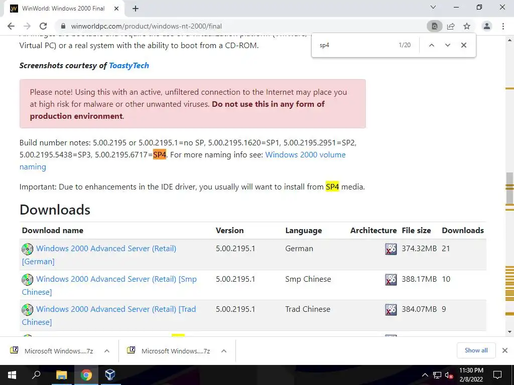Click the Language column header
Image resolution: width=514 pixels, height=385 pixels.
(304, 231)
